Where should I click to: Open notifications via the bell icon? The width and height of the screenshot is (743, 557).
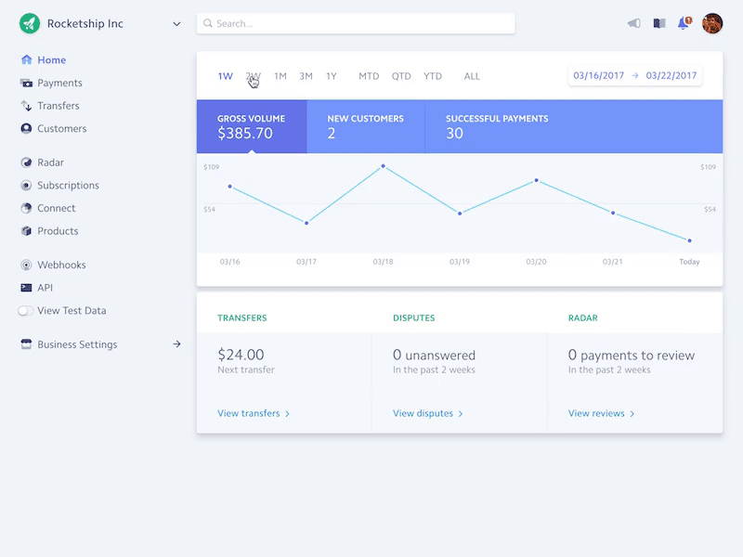pos(684,23)
